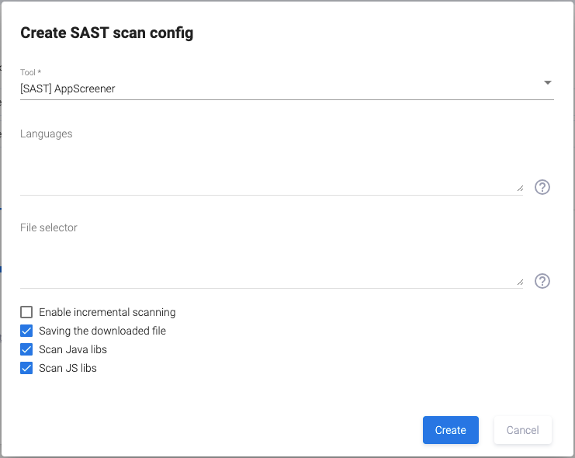Screen dimensions: 575x458
Task: Disable the 'Scan Java libs' checkbox
Action: [26, 349]
